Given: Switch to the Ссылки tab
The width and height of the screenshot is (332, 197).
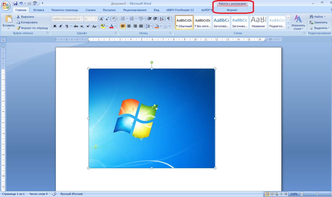Looking at the screenshot, I should pyautogui.click(x=90, y=10).
